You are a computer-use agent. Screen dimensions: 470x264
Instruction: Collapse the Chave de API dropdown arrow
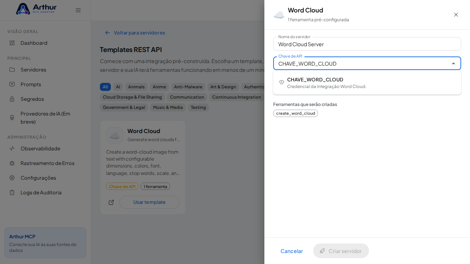[453, 63]
